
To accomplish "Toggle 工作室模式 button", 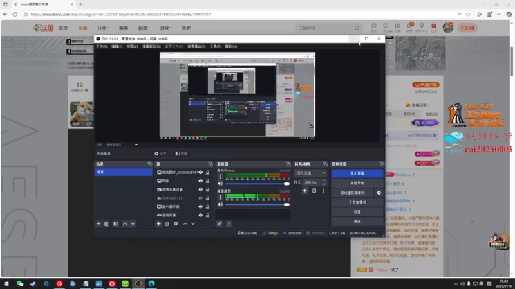I will pyautogui.click(x=357, y=202).
